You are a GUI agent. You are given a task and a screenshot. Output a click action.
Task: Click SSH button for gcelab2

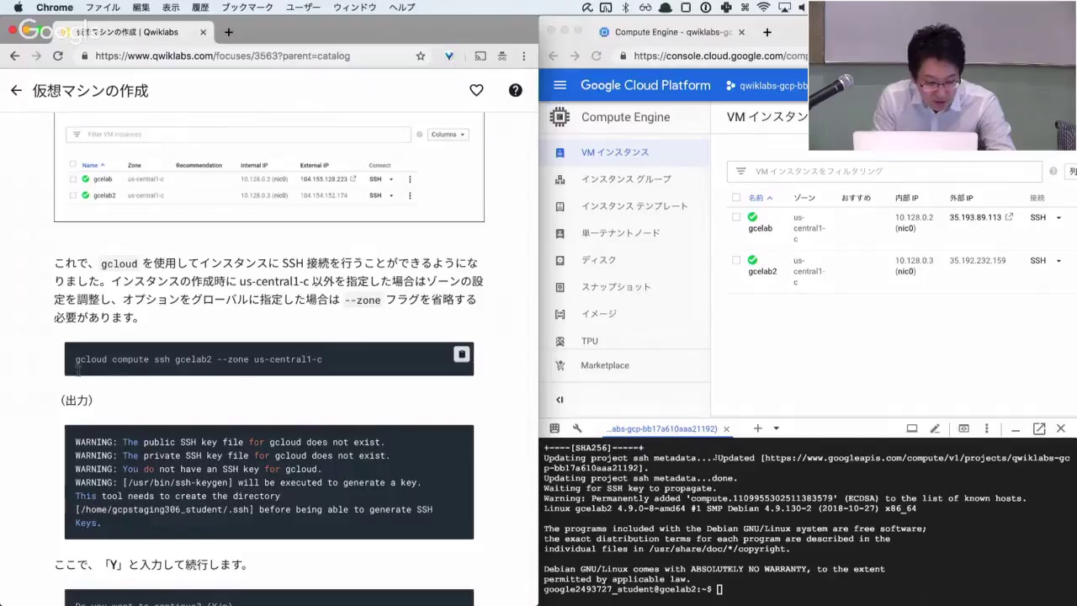1038,260
